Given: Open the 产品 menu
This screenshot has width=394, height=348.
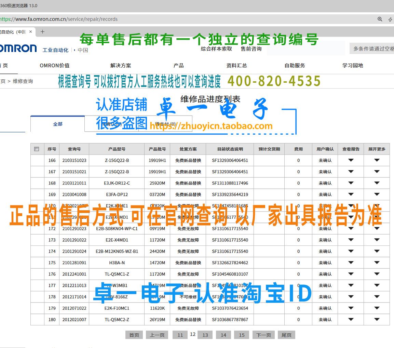Looking at the screenshot, I should click(x=178, y=66).
